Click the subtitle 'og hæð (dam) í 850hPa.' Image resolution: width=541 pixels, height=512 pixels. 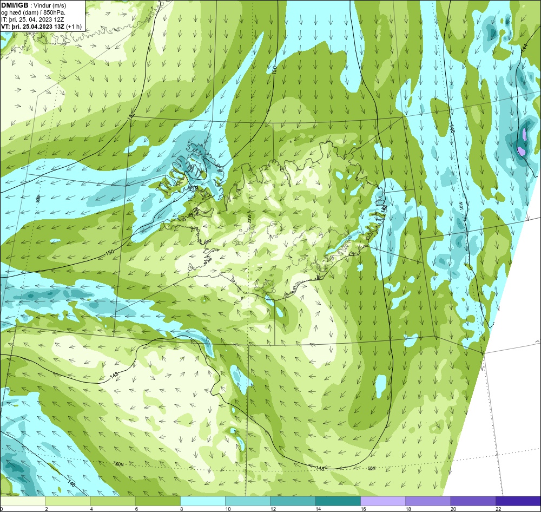coord(33,12)
